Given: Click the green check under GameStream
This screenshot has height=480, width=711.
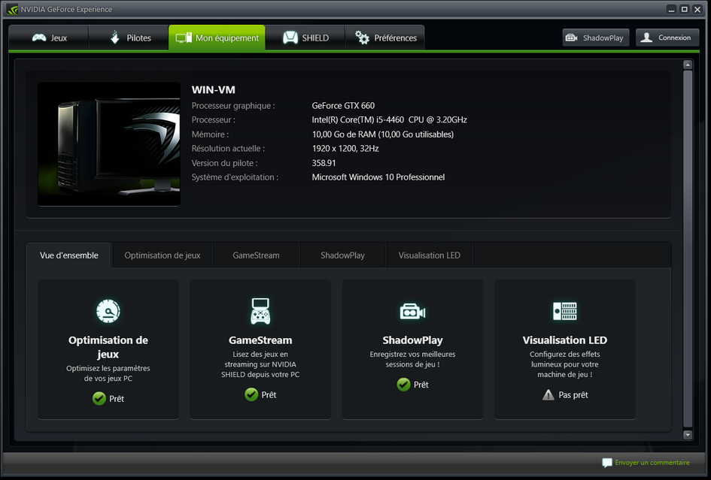Looking at the screenshot, I should 251,394.
